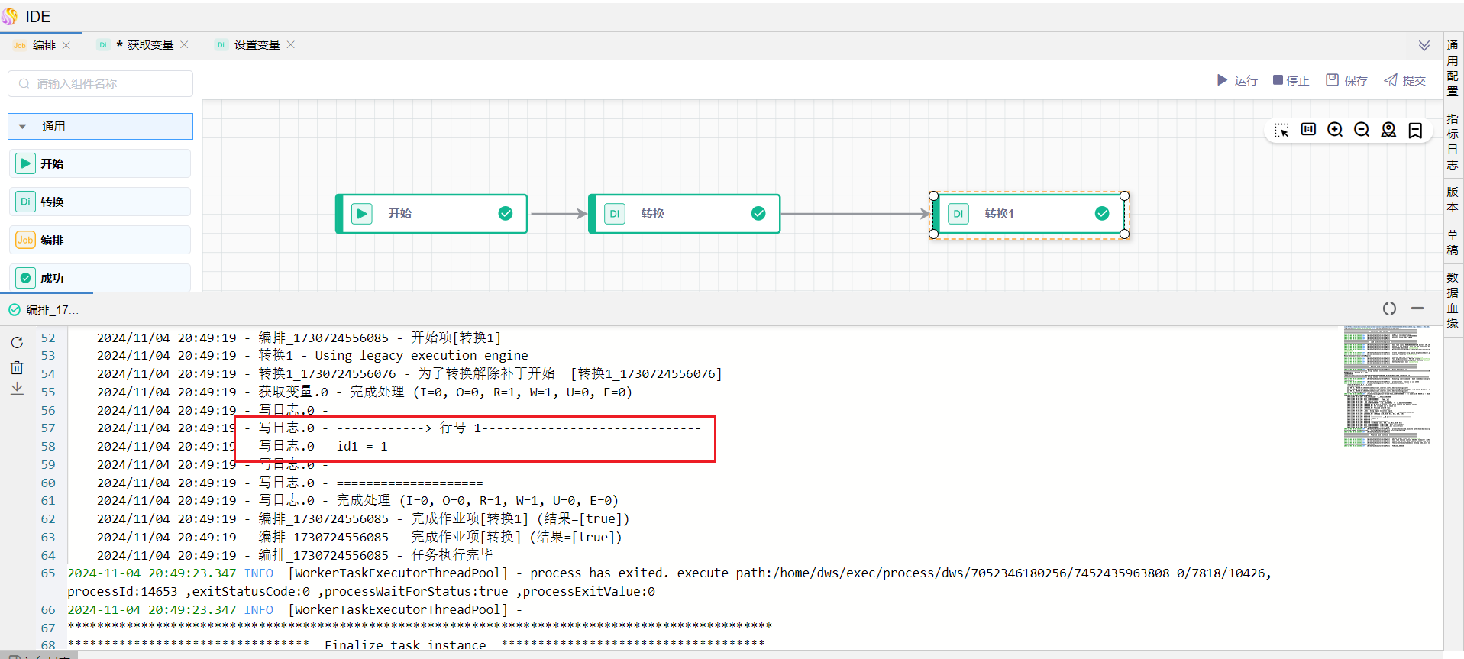Image resolution: width=1464 pixels, height=659 pixels.
Task: Click the 保存 save button
Action: (x=1346, y=80)
